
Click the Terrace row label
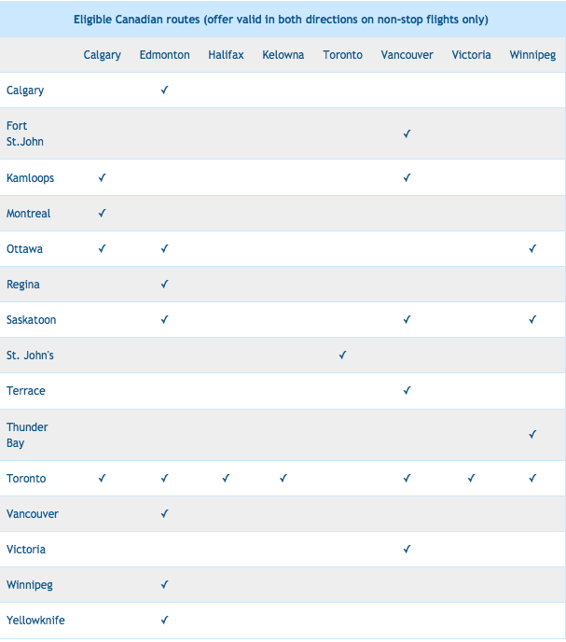coord(26,391)
